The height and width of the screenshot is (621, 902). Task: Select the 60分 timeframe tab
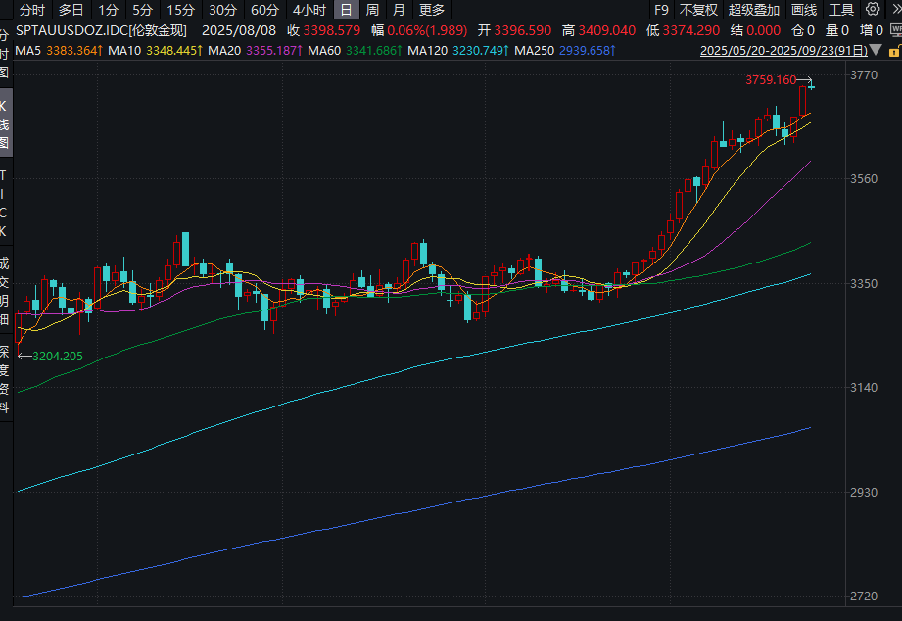[x=264, y=10]
